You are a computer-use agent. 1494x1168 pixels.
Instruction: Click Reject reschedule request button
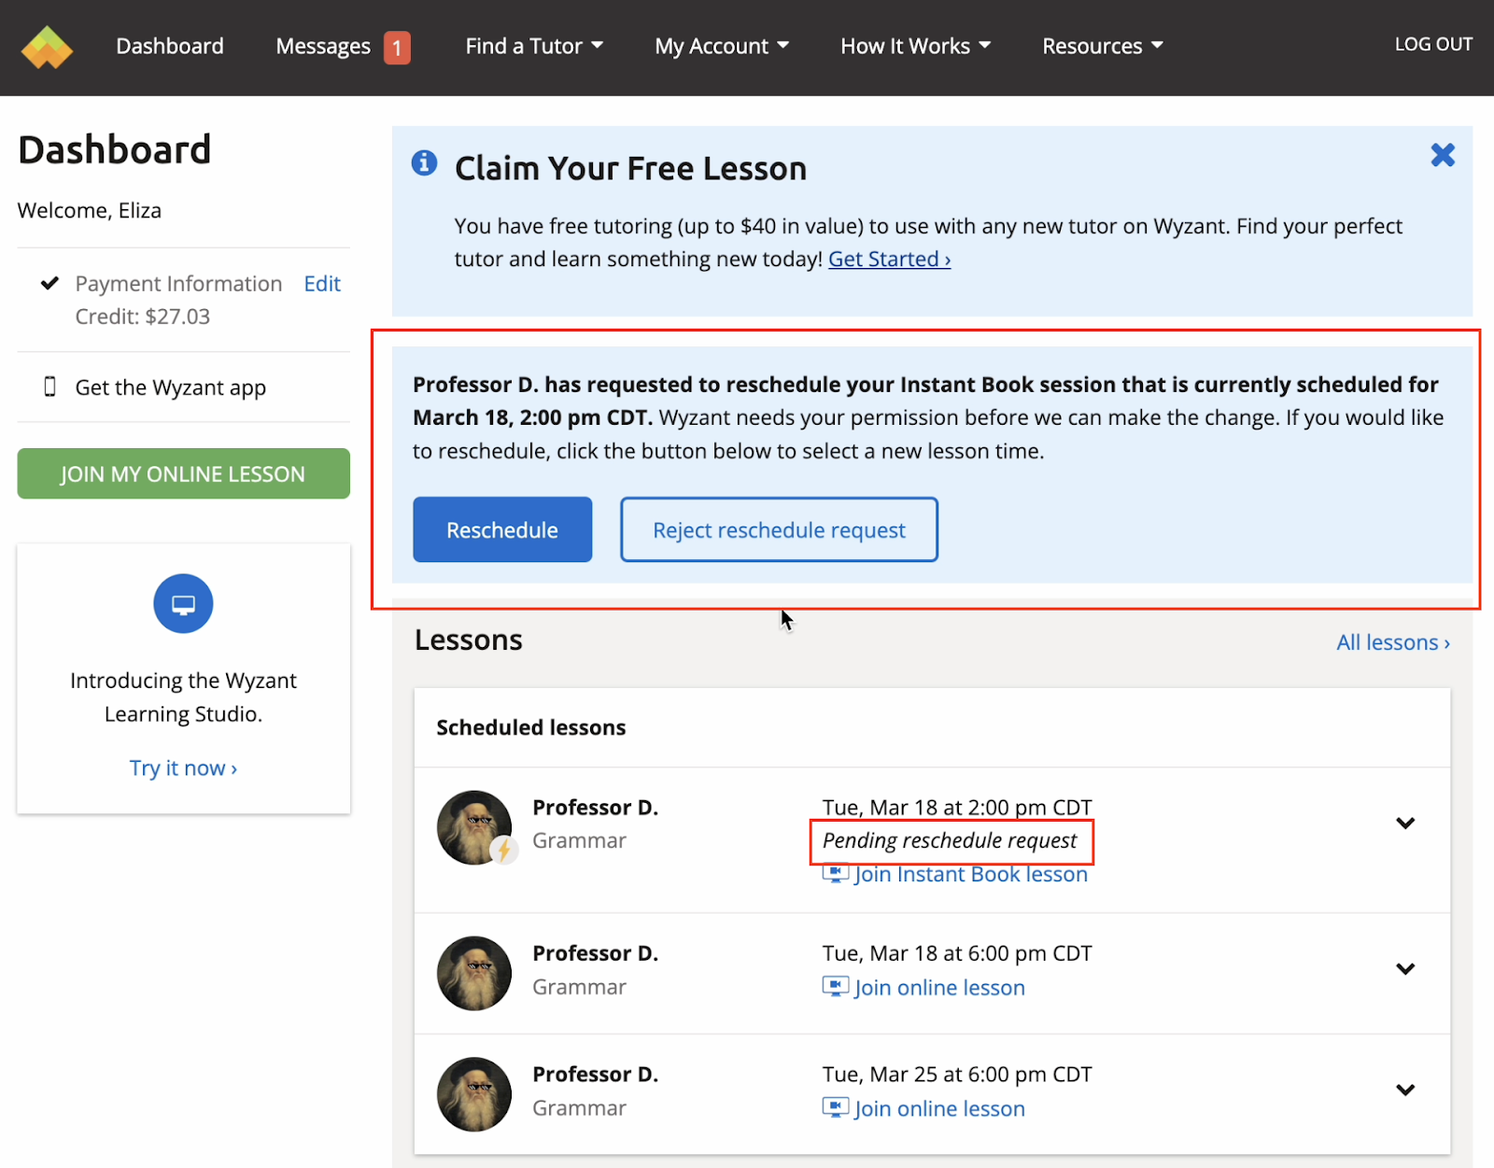(x=779, y=529)
